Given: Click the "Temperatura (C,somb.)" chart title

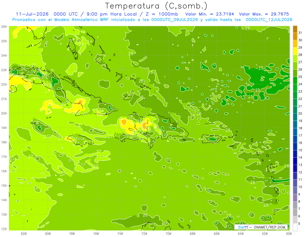Looking at the screenshot, I should [x=156, y=6].
